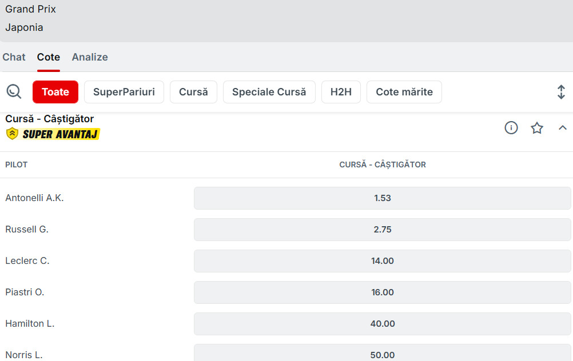Filter by SuperPariuri
This screenshot has width=573, height=361.
[124, 92]
